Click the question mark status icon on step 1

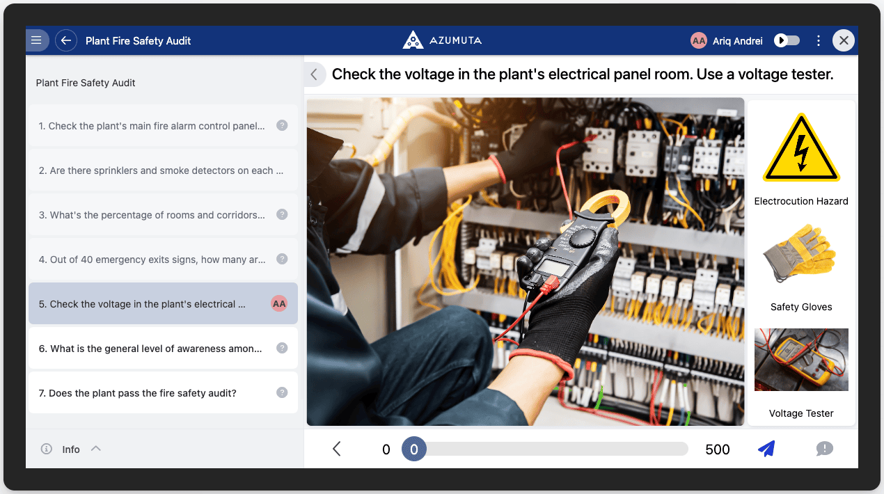tap(282, 125)
